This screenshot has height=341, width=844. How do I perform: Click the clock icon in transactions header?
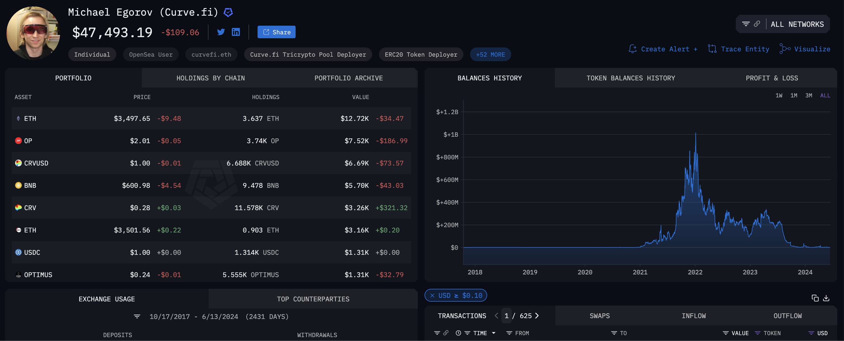(x=458, y=333)
